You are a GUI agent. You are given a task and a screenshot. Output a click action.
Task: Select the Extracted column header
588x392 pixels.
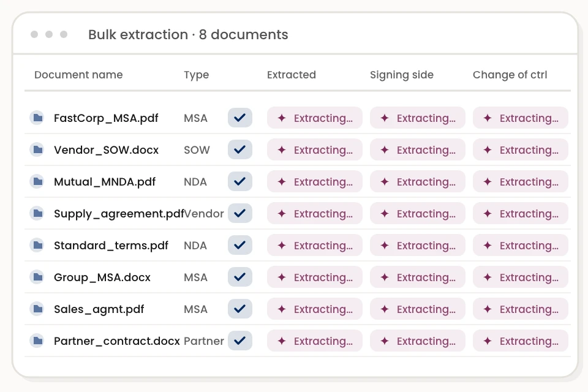pyautogui.click(x=292, y=75)
